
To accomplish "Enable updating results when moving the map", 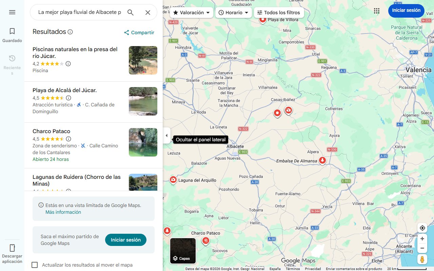I will coord(35,265).
